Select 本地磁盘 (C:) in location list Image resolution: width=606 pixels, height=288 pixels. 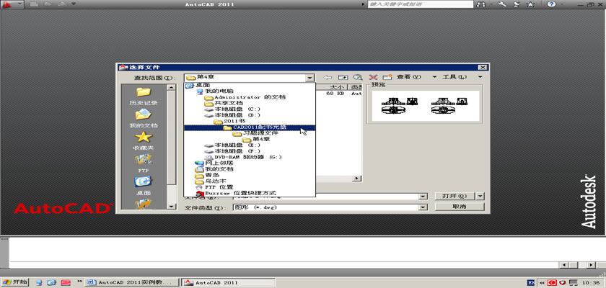(232, 109)
